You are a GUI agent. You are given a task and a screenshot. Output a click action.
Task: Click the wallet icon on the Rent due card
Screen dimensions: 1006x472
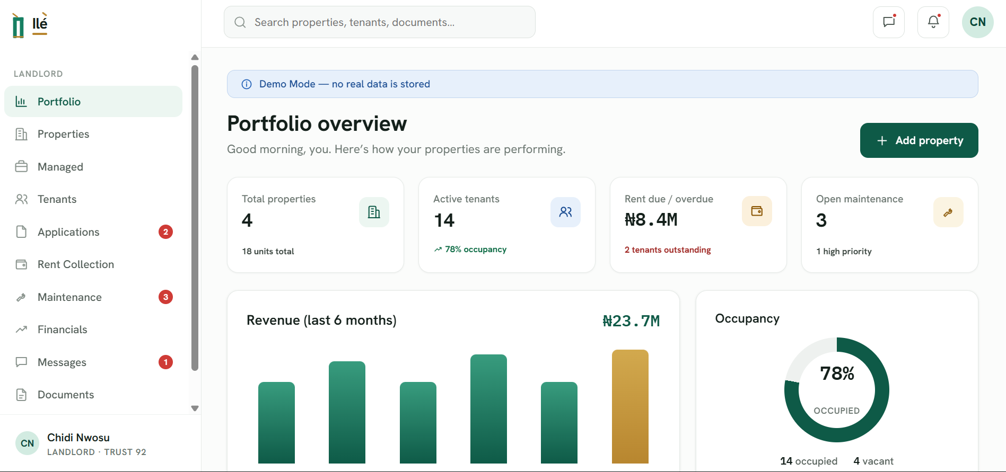[757, 211]
